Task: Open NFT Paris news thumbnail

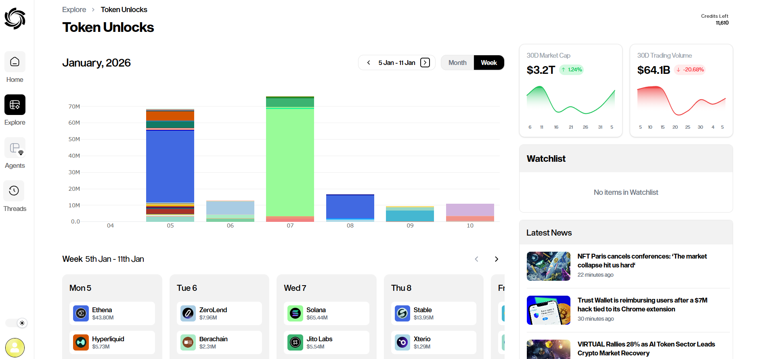Action: (x=549, y=266)
